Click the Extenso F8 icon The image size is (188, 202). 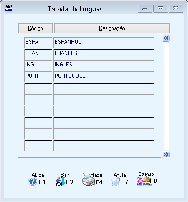pyautogui.click(x=143, y=181)
